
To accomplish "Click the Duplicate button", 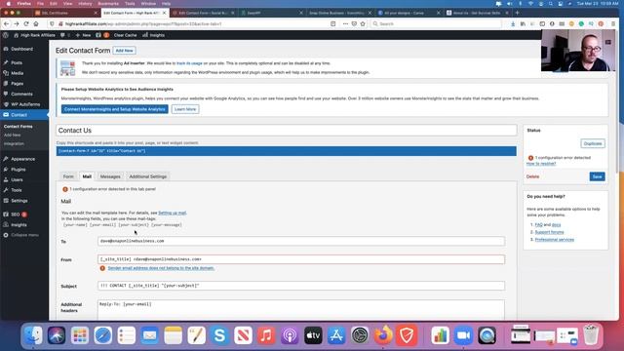I will click(x=593, y=143).
